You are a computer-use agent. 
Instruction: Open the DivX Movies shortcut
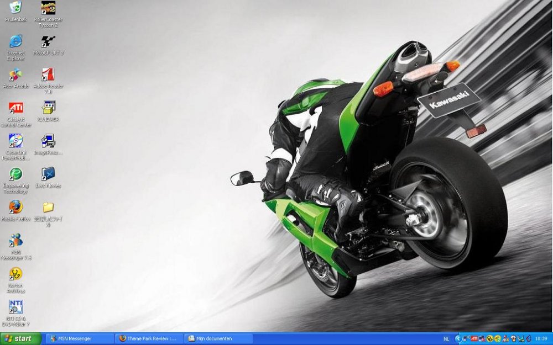click(48, 174)
